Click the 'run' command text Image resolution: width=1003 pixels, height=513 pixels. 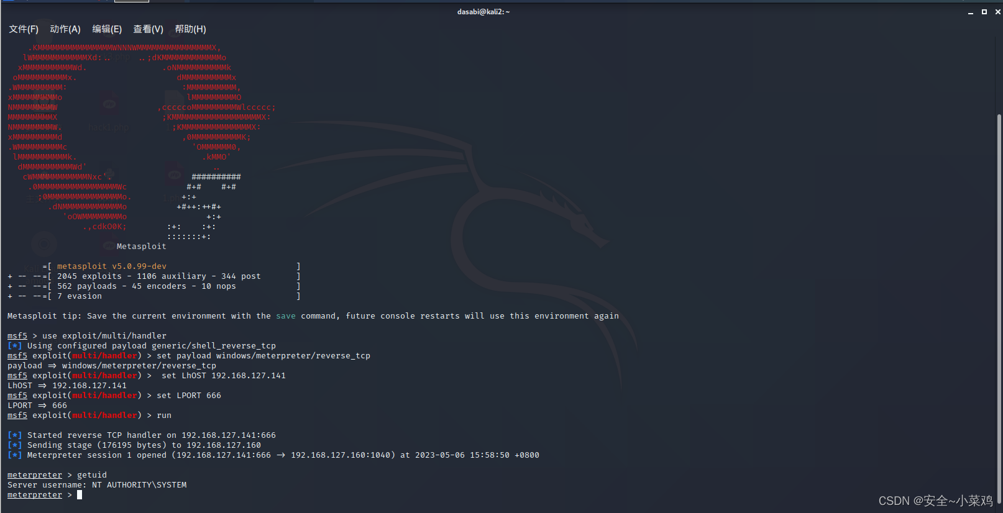pyautogui.click(x=164, y=415)
